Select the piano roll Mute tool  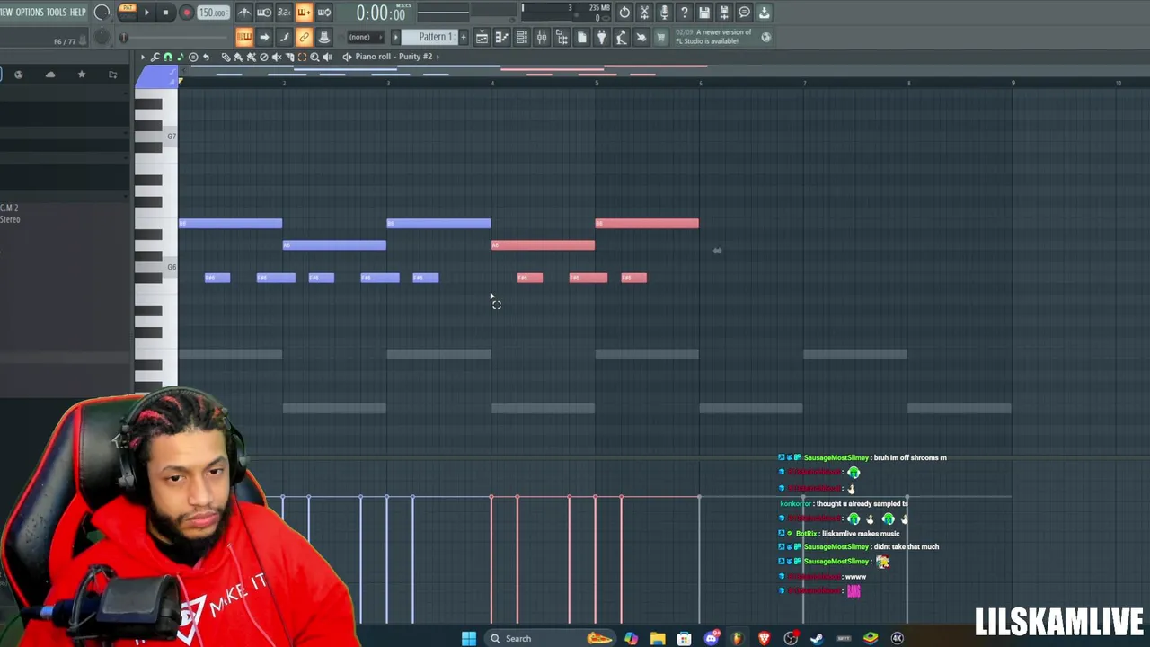277,57
